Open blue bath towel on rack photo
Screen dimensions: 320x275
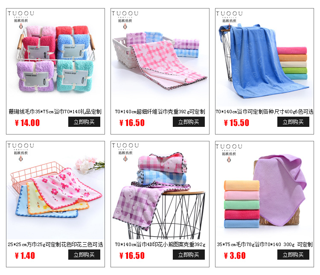point(265,58)
